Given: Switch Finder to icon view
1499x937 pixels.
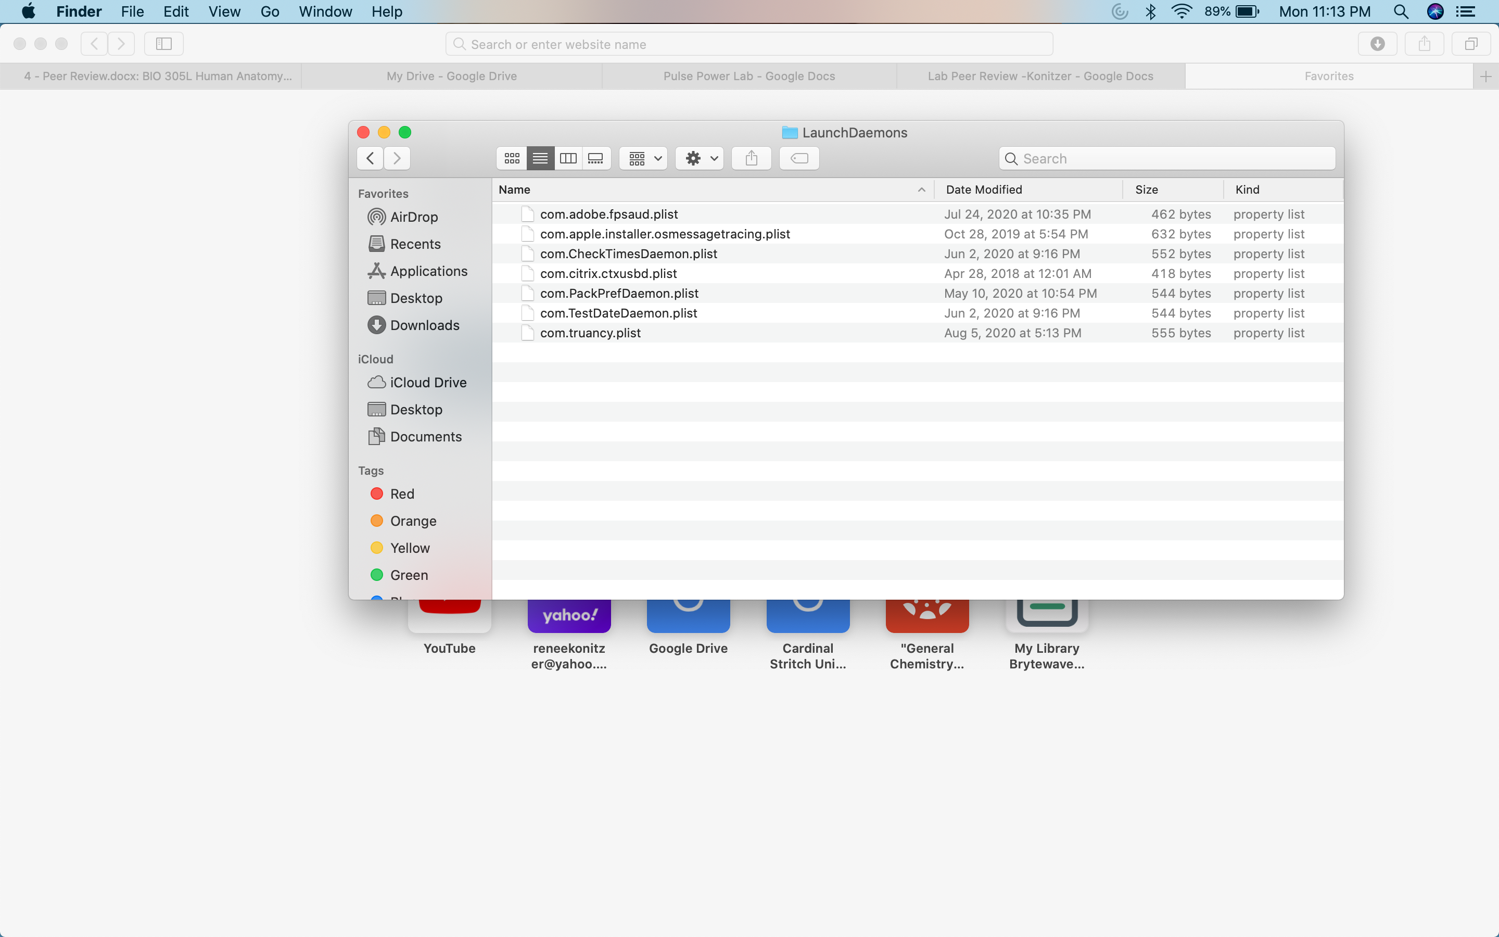Looking at the screenshot, I should [512, 159].
